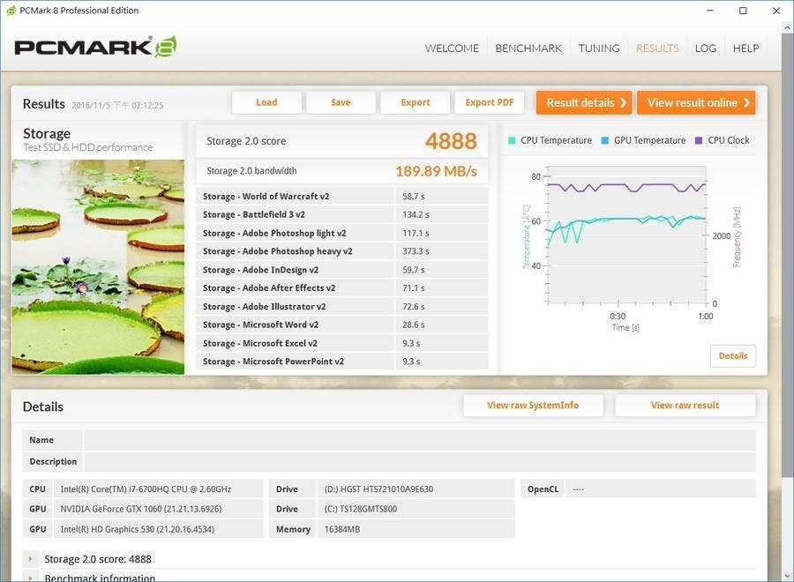794x582 pixels.
Task: Select the Adobe Photoshop light v2 row
Action: pyautogui.click(x=341, y=233)
